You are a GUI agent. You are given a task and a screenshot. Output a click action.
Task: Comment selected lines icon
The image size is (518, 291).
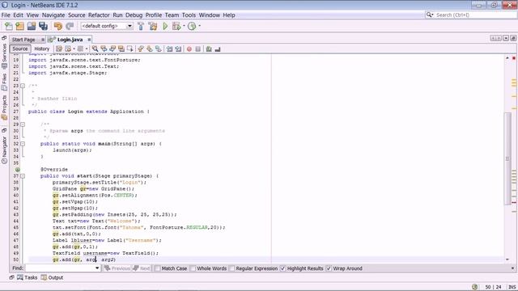[x=209, y=48]
